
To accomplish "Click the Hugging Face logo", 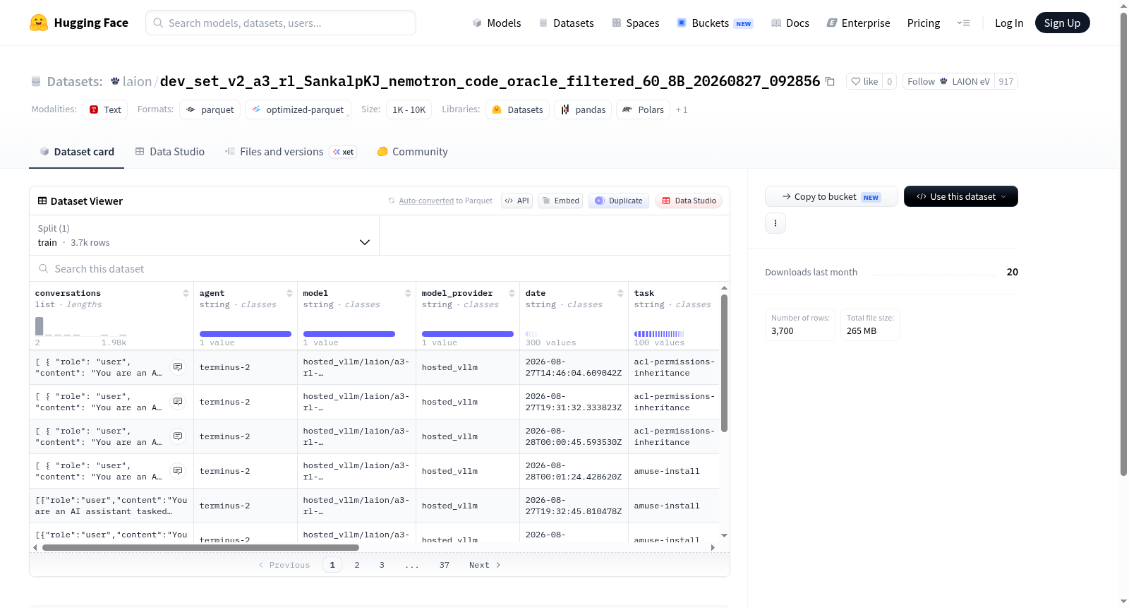I will (78, 23).
